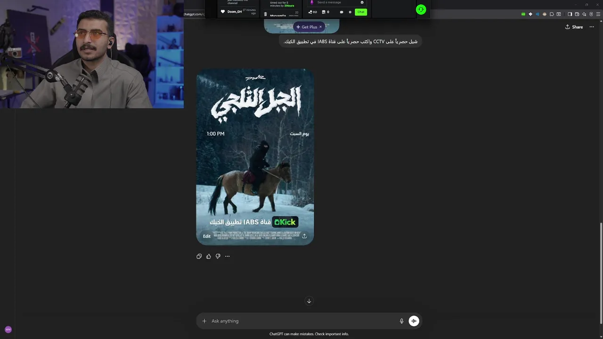Click the green headset support button

tap(421, 9)
